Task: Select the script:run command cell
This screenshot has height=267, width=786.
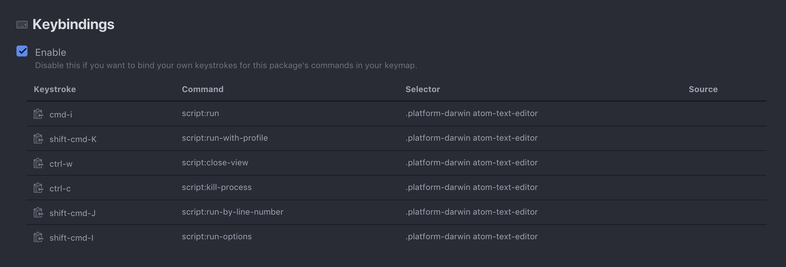Action: pyautogui.click(x=200, y=113)
